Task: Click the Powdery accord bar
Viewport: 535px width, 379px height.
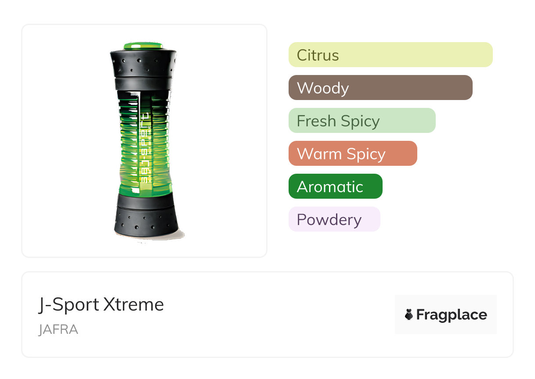Action: (x=334, y=219)
